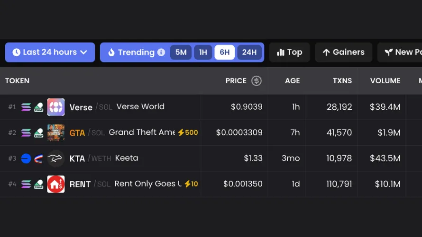
Task: Click the Verse price $0.9039
Action: [247, 107]
